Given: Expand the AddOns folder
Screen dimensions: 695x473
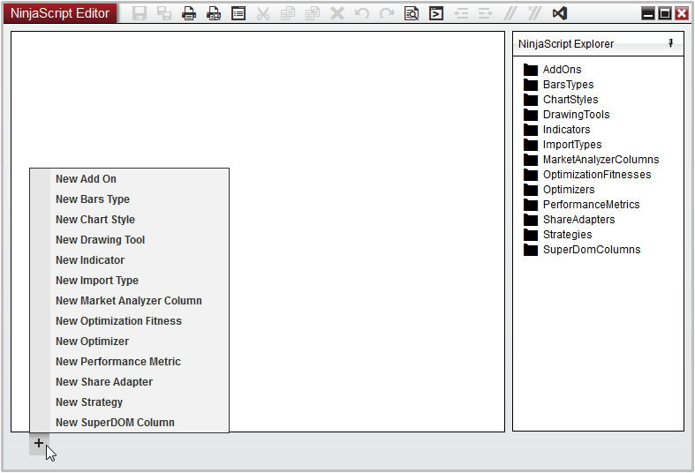Looking at the screenshot, I should pos(562,70).
